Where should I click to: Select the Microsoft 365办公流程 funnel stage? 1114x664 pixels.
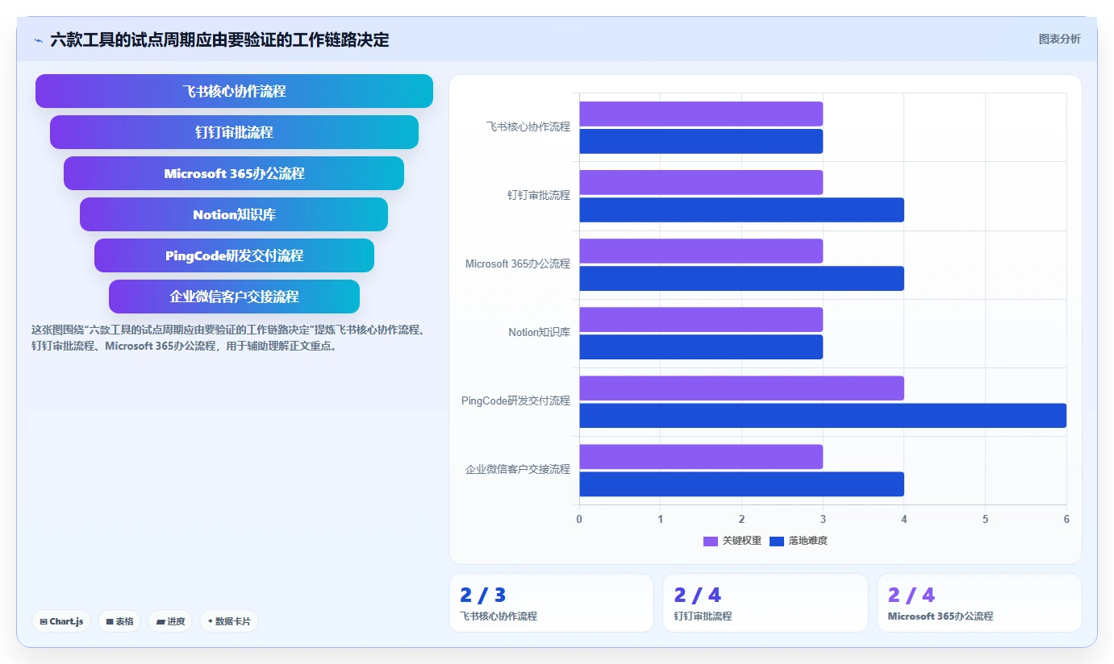pyautogui.click(x=234, y=173)
